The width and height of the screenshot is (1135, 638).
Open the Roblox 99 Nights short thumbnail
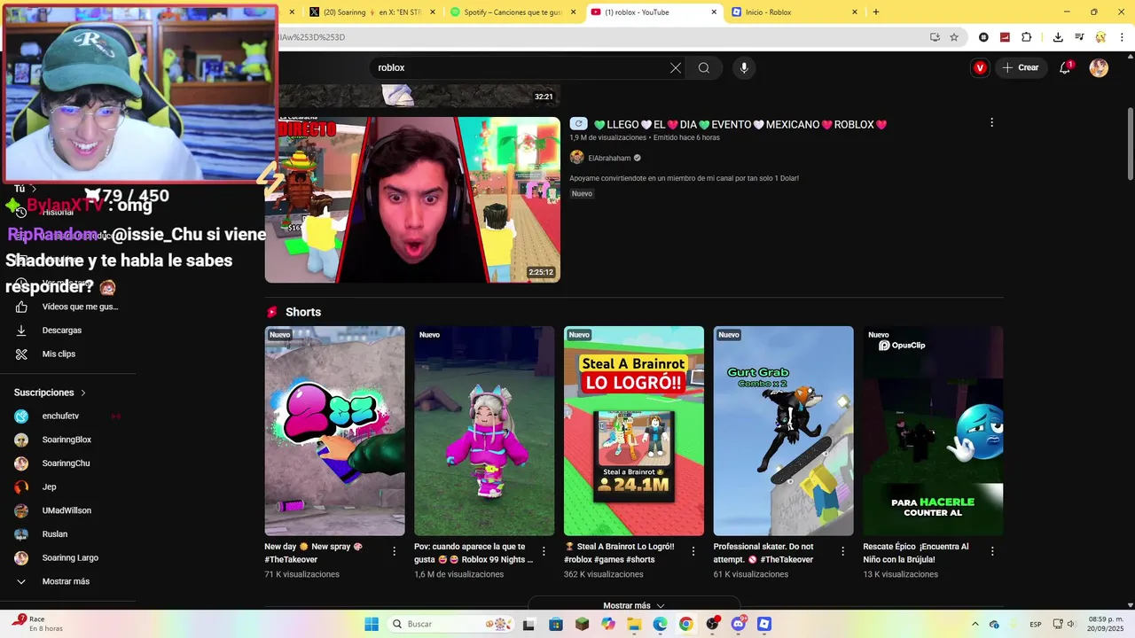(x=484, y=431)
